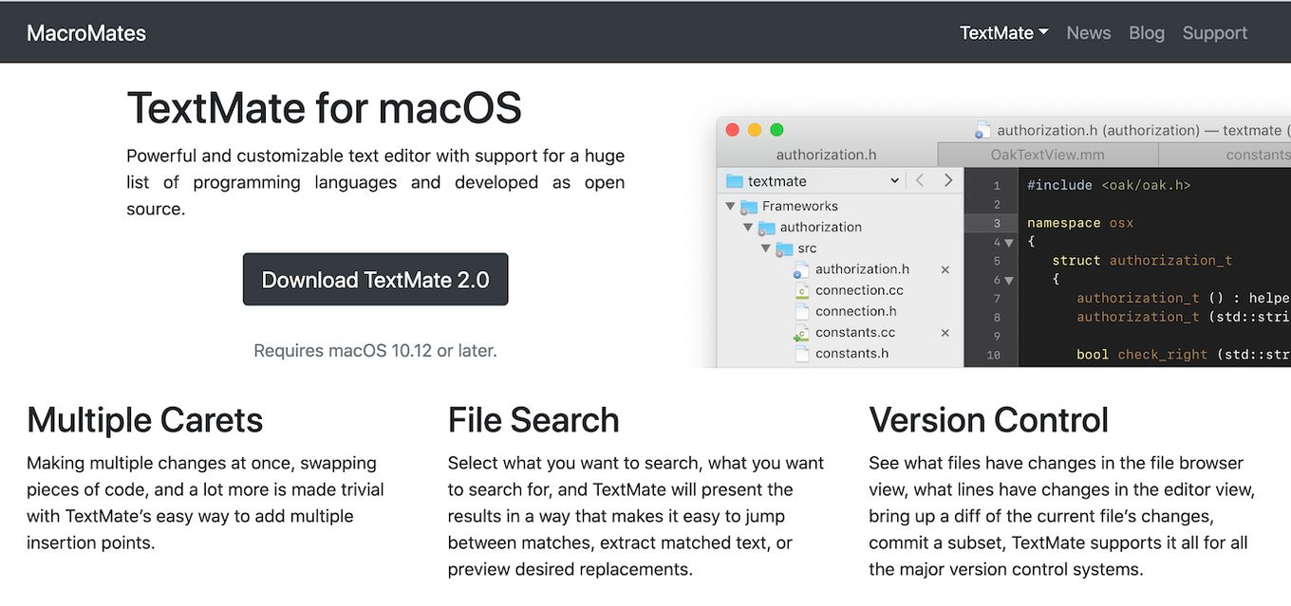
Task: Open the TextMate dropdown menu
Action: (x=1003, y=33)
